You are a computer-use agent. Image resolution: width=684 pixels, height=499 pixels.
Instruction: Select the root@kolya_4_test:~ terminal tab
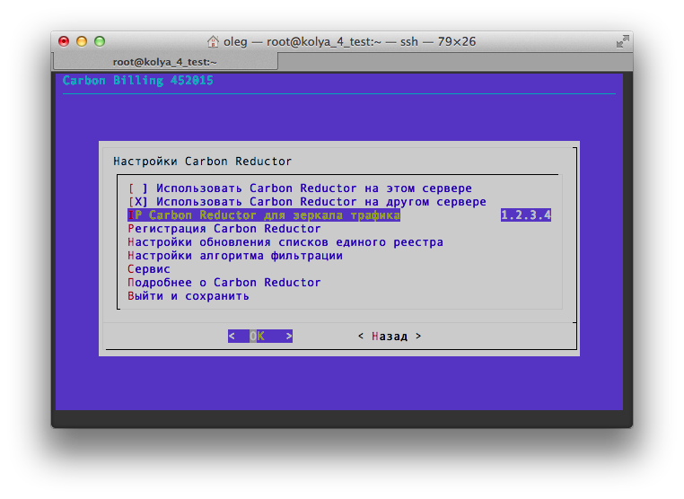[x=165, y=62]
